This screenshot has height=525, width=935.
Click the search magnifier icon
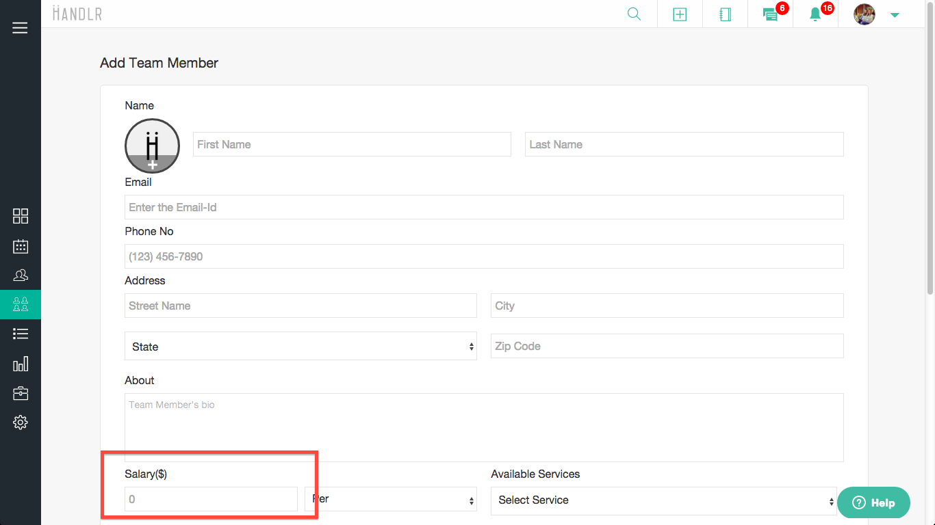(634, 14)
